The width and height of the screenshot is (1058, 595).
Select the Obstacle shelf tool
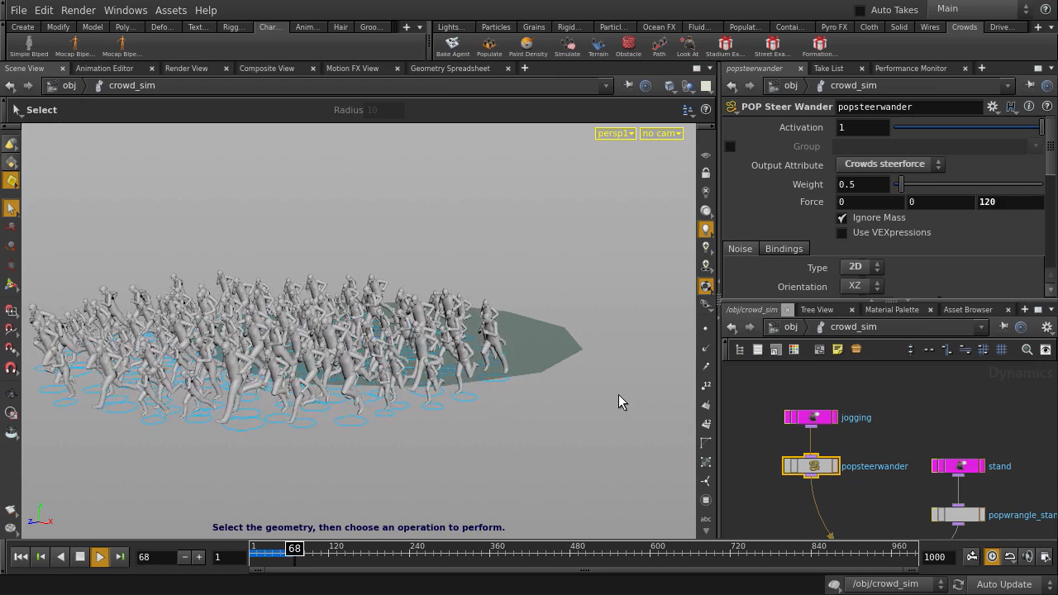[x=628, y=45]
